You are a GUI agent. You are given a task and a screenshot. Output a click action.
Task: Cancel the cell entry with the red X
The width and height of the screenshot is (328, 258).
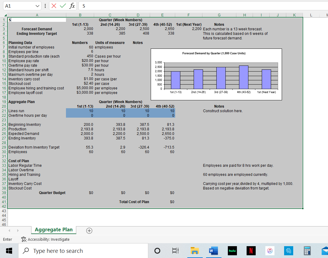tap(54, 6)
